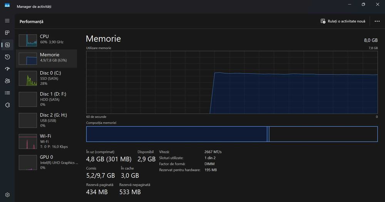
Task: Open the Startup apps page icon
Action: (x=7, y=69)
